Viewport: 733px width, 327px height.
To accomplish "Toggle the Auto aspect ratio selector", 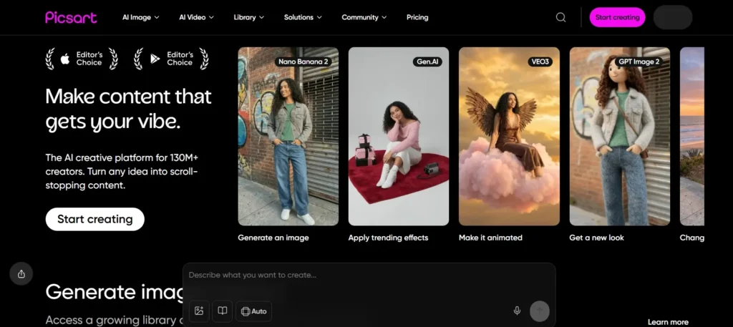I will click(253, 311).
